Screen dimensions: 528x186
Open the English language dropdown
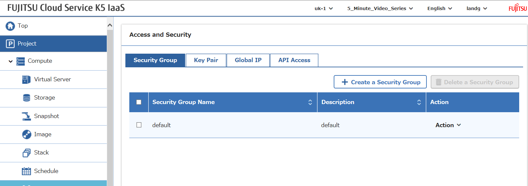click(x=440, y=8)
